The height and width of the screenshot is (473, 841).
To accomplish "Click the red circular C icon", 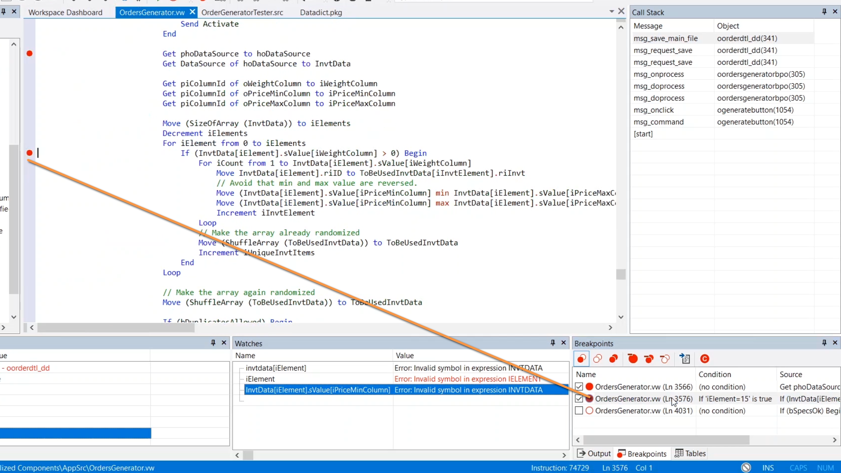I will [x=704, y=359].
